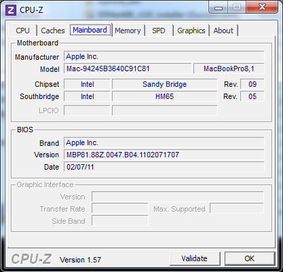The image size is (283, 272).
Task: Switch to the CPU tab
Action: [x=23, y=31]
